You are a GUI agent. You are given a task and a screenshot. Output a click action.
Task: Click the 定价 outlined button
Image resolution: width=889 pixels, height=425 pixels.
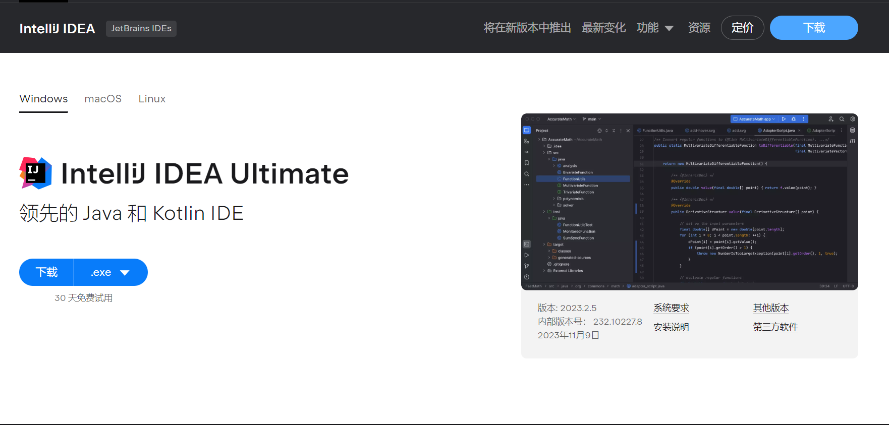pos(742,28)
